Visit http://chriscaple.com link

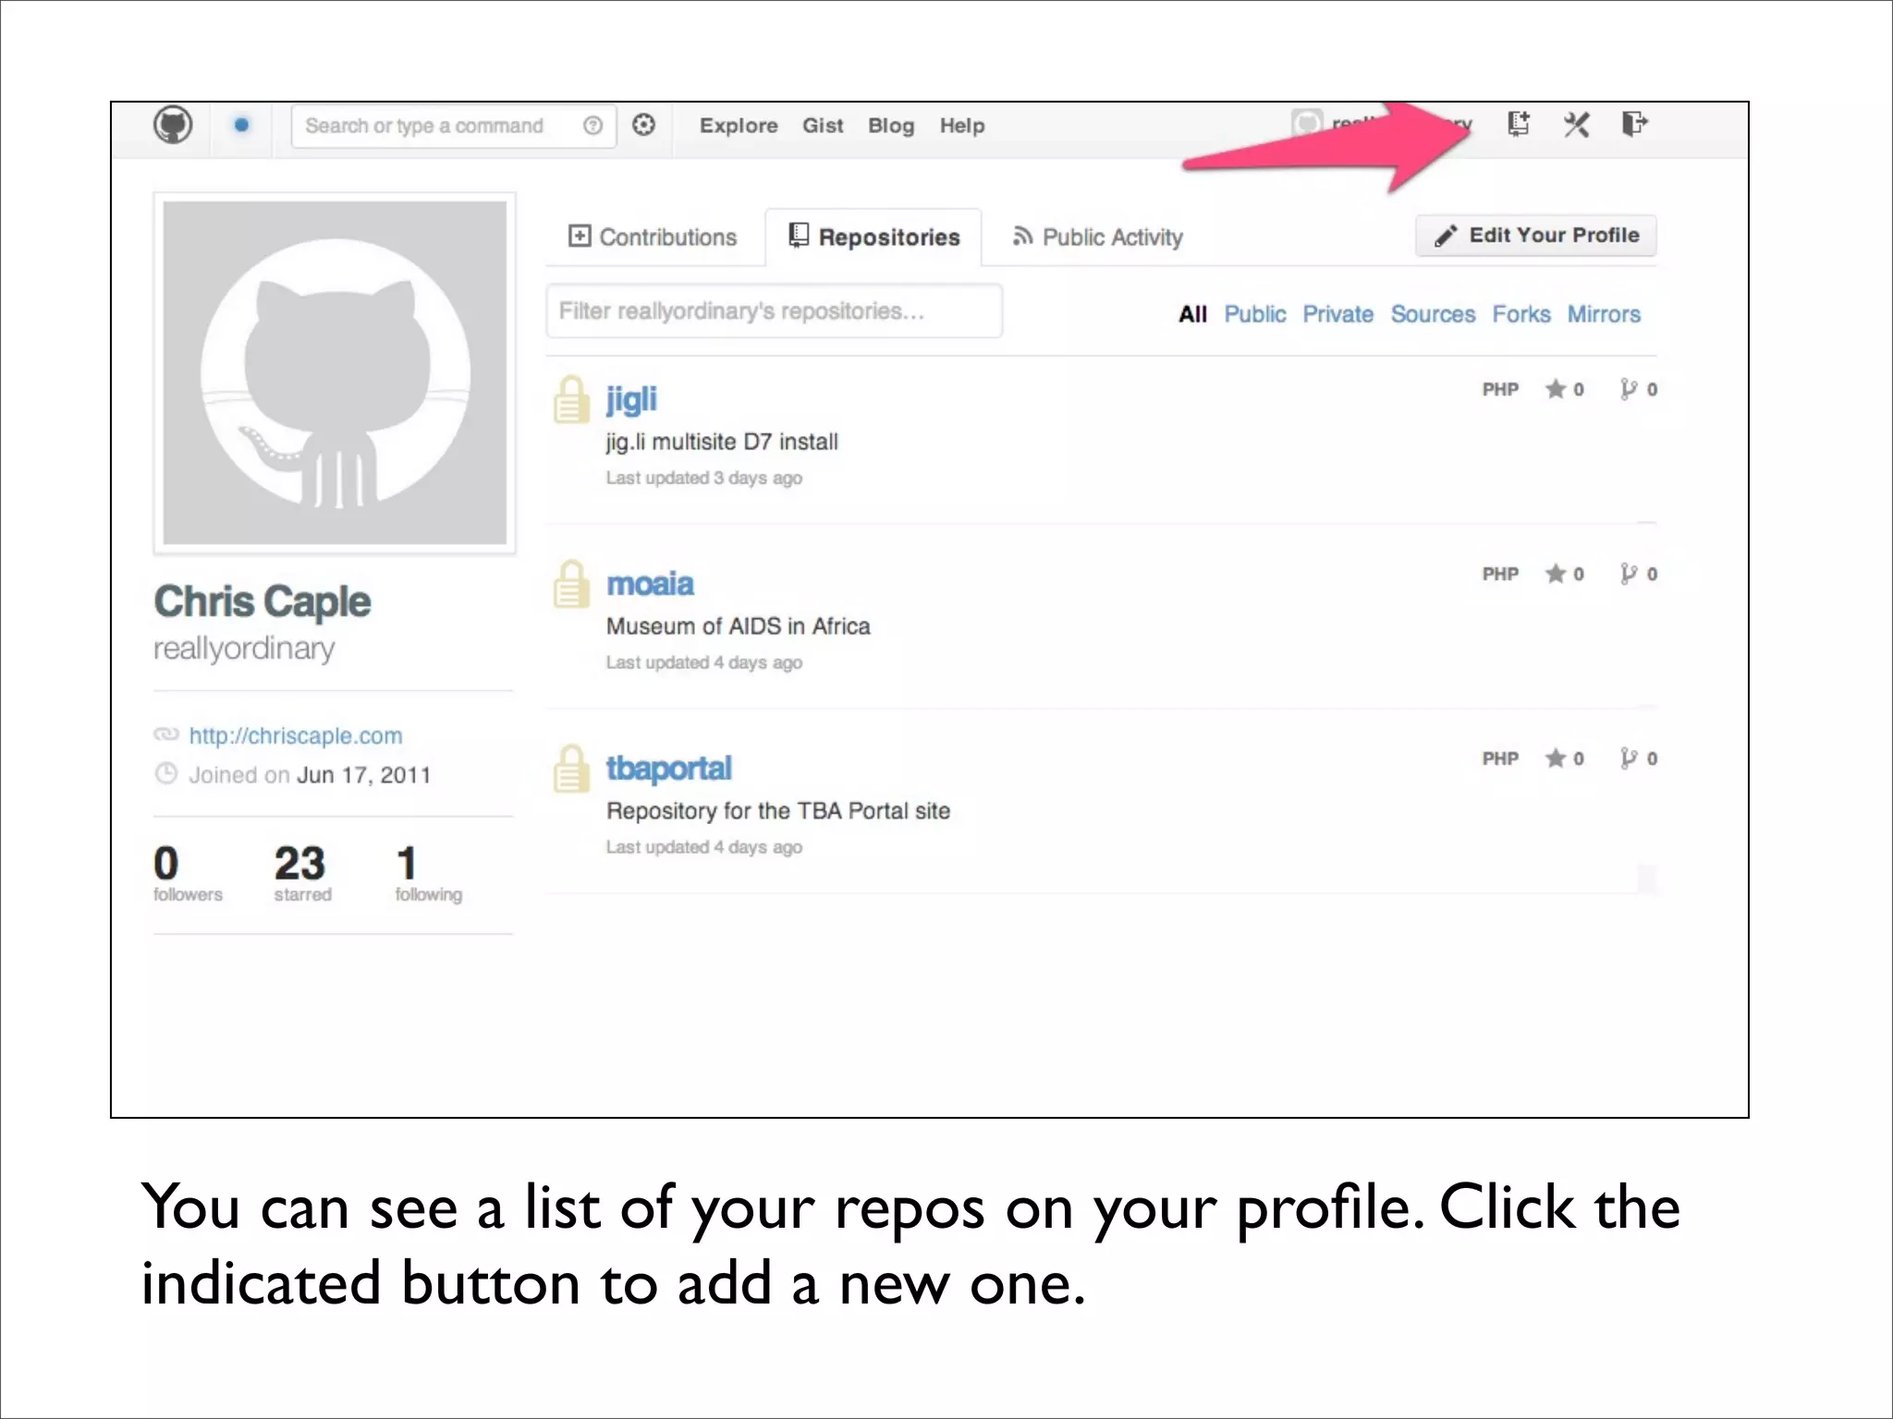click(x=296, y=735)
